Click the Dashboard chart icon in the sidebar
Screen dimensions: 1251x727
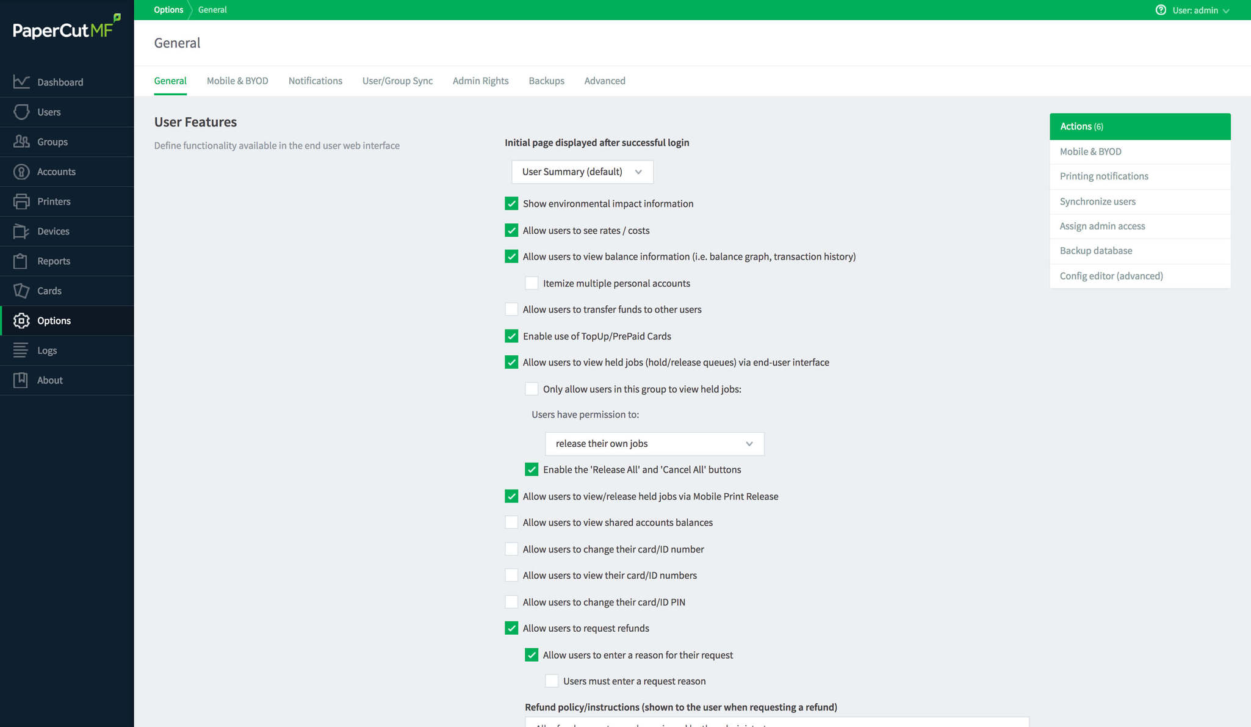pos(21,82)
